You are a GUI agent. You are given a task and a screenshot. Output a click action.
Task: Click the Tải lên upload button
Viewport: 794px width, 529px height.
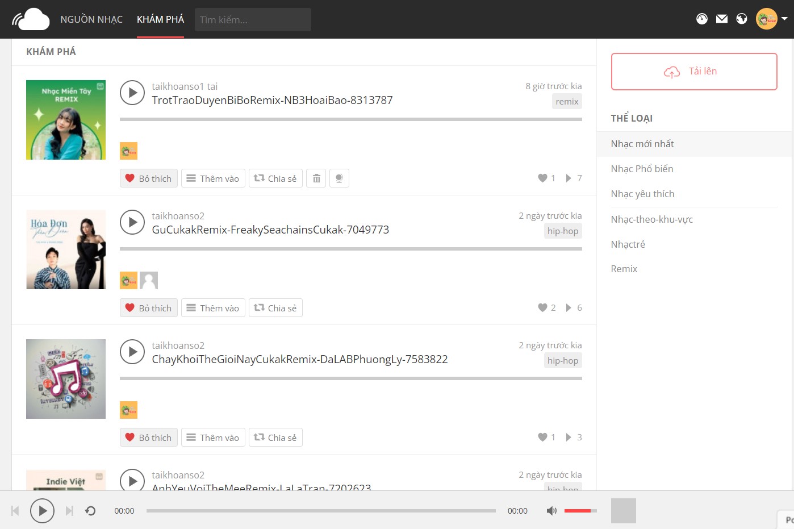pos(694,72)
